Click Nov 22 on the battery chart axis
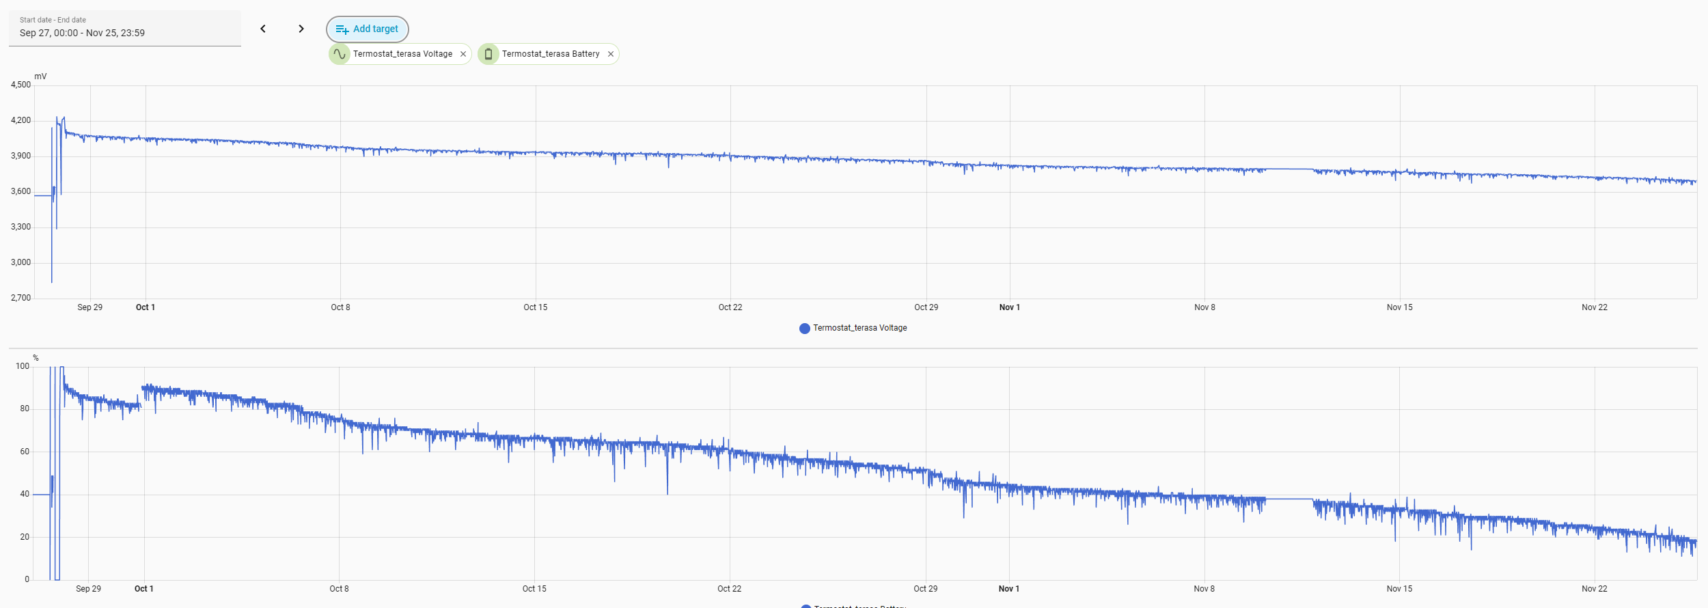 pos(1595,589)
